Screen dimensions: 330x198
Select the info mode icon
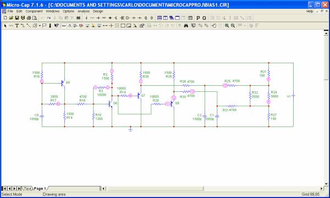[50, 26]
